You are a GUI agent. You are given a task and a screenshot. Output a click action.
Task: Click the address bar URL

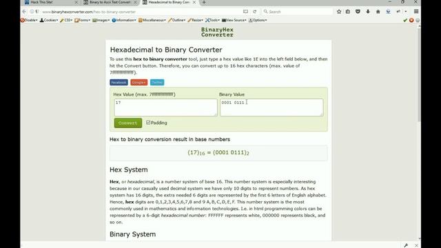(89, 12)
